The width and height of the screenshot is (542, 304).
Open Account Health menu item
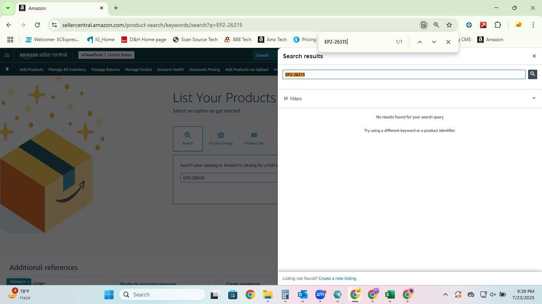(x=171, y=69)
